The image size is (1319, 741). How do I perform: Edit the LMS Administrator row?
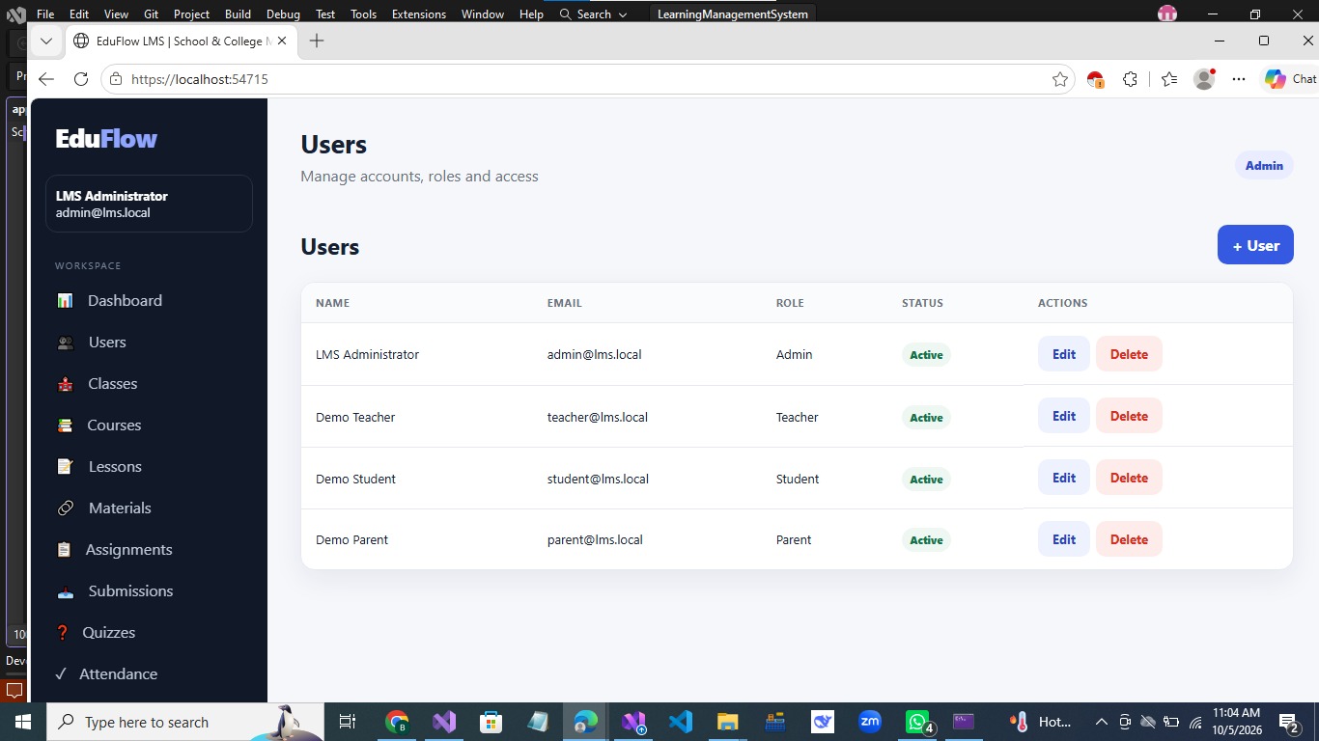coord(1064,354)
